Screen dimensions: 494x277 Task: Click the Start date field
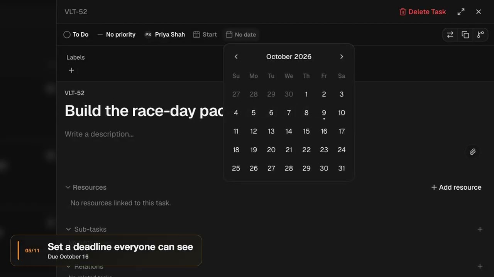pos(205,35)
